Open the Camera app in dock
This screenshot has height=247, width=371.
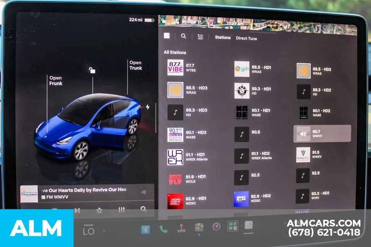click(216, 227)
